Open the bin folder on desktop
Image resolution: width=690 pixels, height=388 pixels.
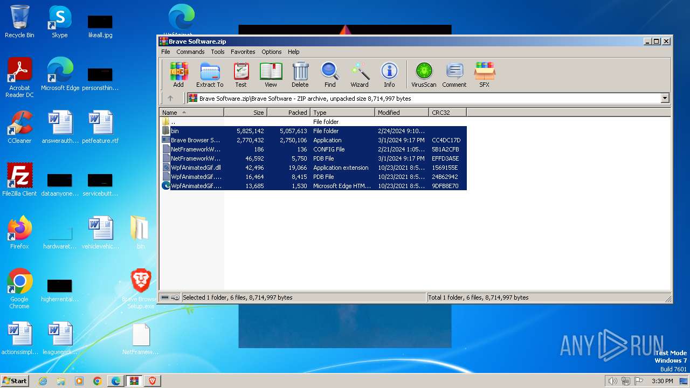[x=140, y=233]
